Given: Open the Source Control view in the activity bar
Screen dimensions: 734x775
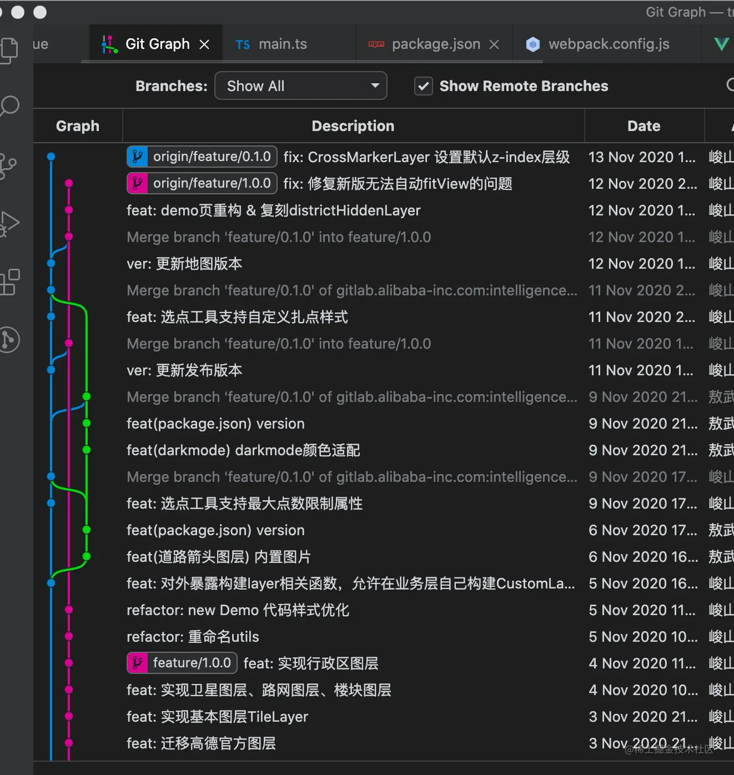Looking at the screenshot, I should 8,166.
